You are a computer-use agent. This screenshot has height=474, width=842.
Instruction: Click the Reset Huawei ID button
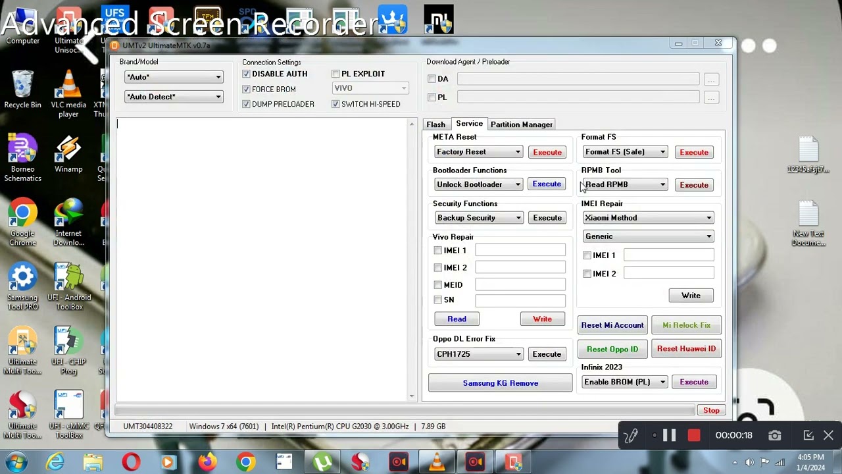coord(686,349)
